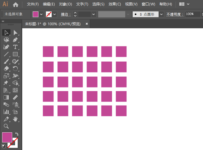Screen dimensions: 203x150
Task: Choose the Rectangle tool
Action: point(16,54)
